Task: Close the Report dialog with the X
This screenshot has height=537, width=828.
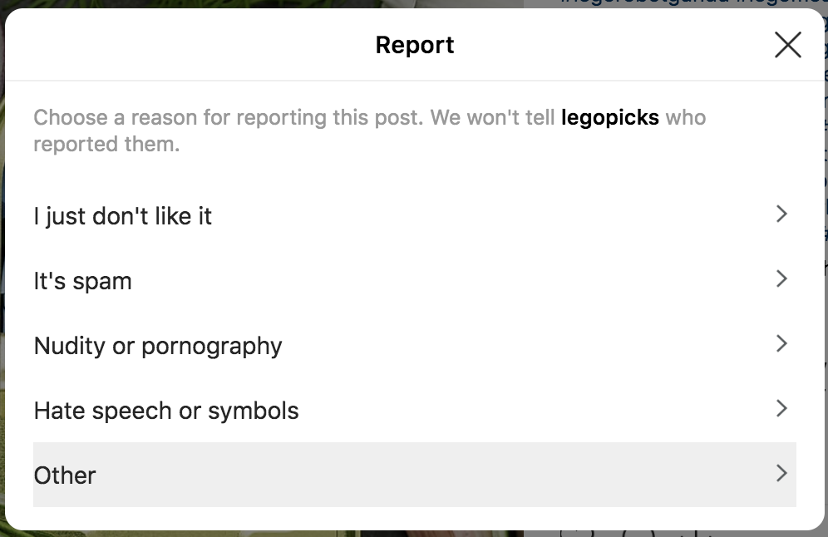Action: [788, 44]
